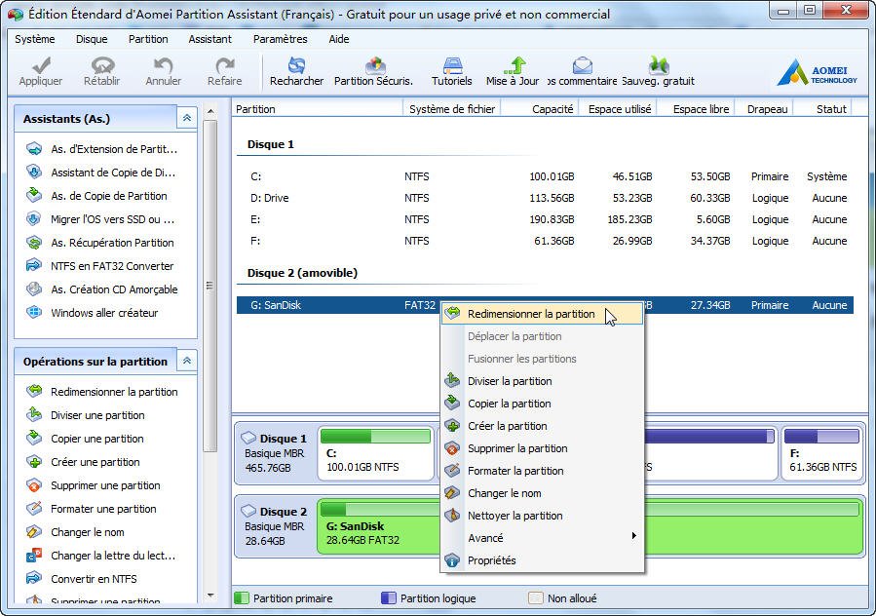Launch NTFS en FAT32 Converter from sidebar
This screenshot has height=616, width=876.
pyautogui.click(x=111, y=266)
